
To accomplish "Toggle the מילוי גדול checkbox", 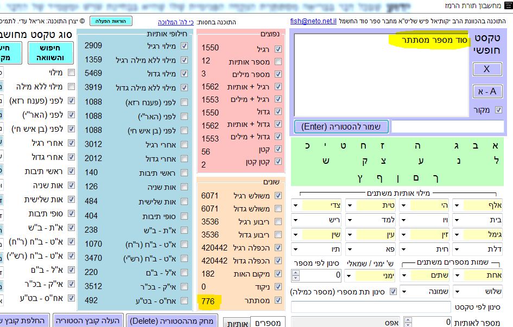I will click(184, 73).
